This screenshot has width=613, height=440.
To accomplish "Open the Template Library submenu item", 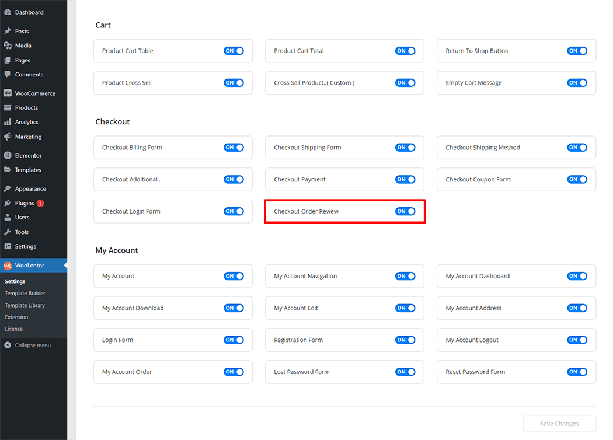I will click(x=25, y=305).
